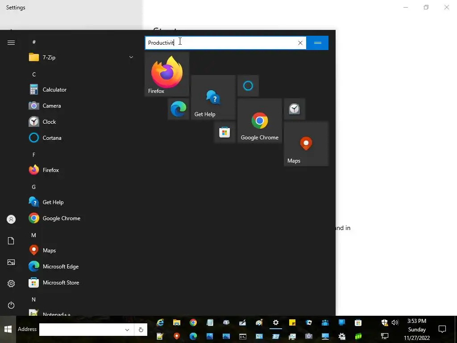The image size is (457, 343).
Task: Open the Firefox tile
Action: point(167,74)
